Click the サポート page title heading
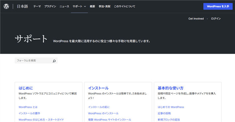Viewport: 235px width, 122px height. click(31, 39)
